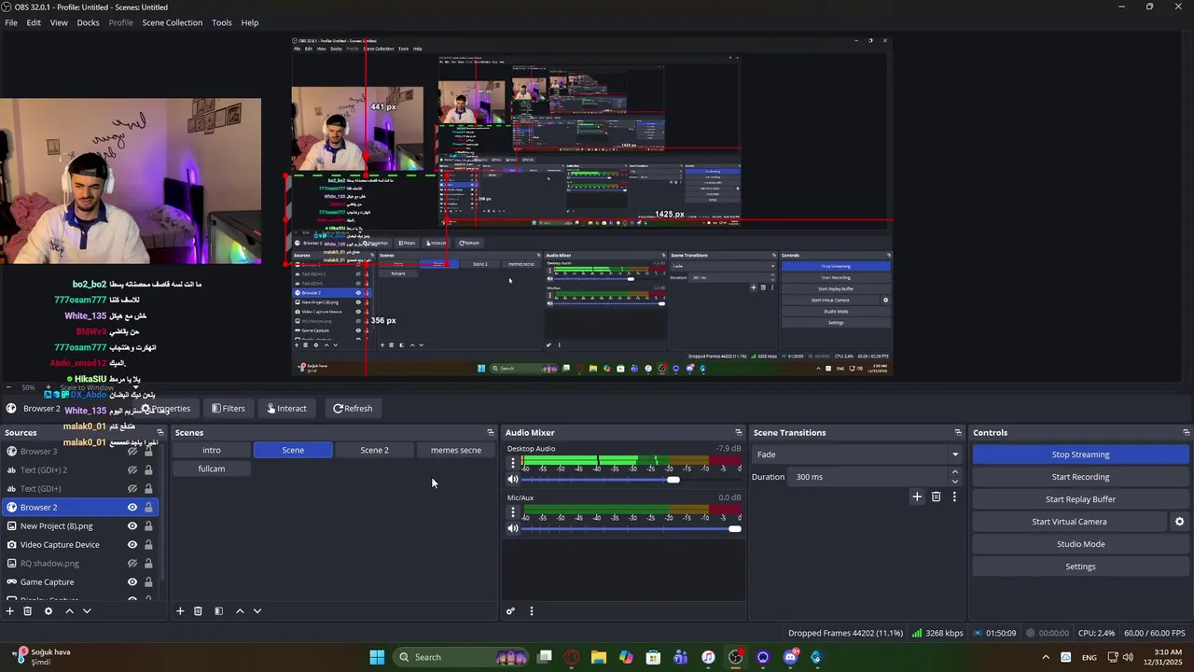Open the Edit menu
The image size is (1194, 672).
pyautogui.click(x=34, y=22)
